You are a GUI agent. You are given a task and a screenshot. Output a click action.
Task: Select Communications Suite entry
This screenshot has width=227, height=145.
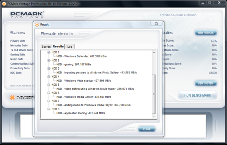click(22, 63)
